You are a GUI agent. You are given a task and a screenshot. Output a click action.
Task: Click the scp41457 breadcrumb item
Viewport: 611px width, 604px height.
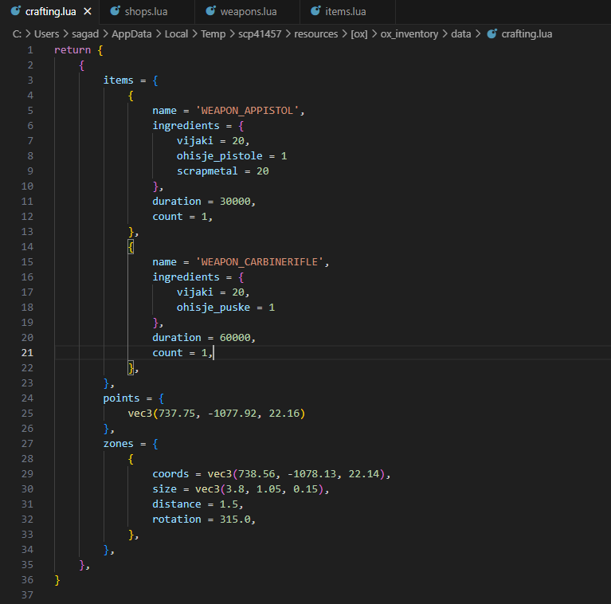(x=260, y=34)
